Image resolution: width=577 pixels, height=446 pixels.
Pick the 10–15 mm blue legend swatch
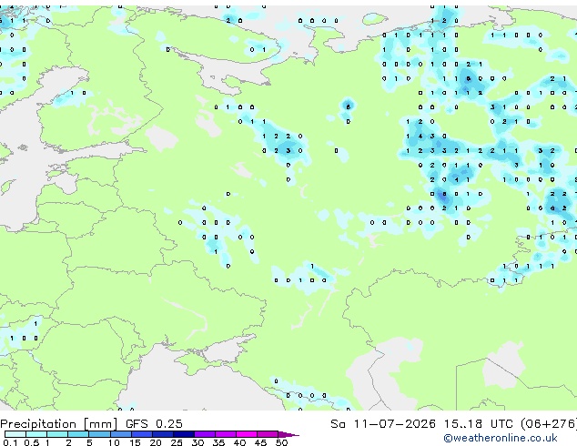120,434
